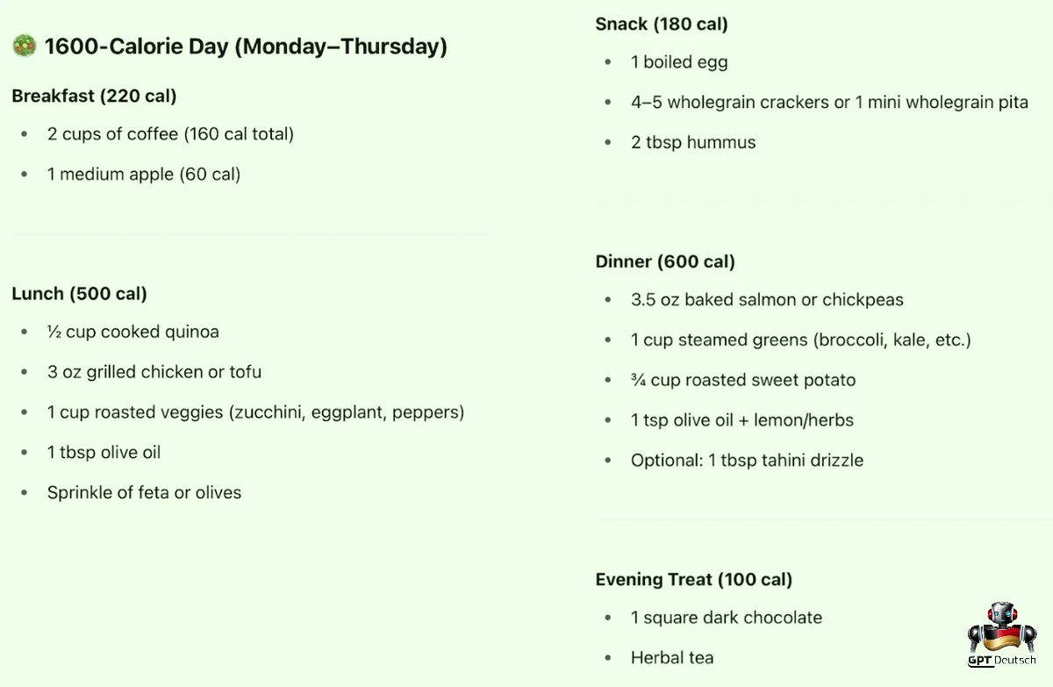Click the GPT Deutsch robot logo
1053x687 pixels.
tap(1002, 634)
